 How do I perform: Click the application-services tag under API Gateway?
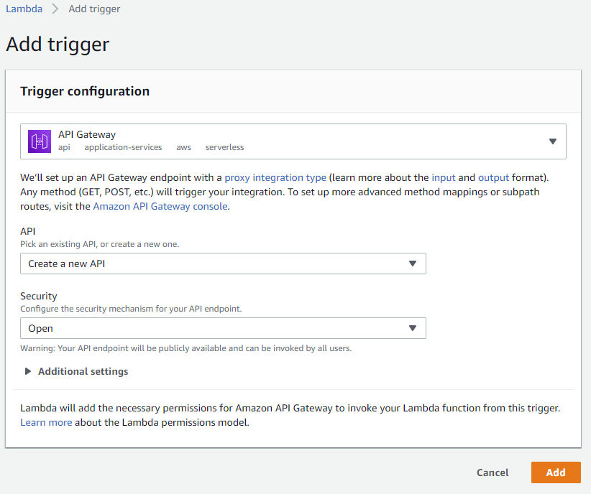click(123, 147)
